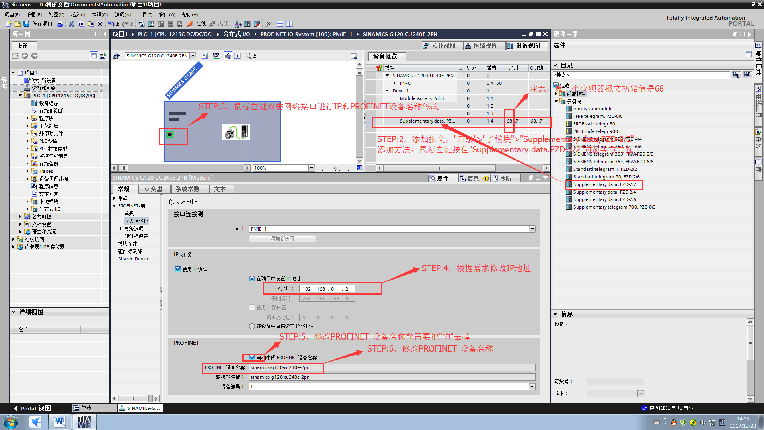This screenshot has height=430, width=764.
Task: Click the cut scissors toolbar icon
Action: [71, 24]
